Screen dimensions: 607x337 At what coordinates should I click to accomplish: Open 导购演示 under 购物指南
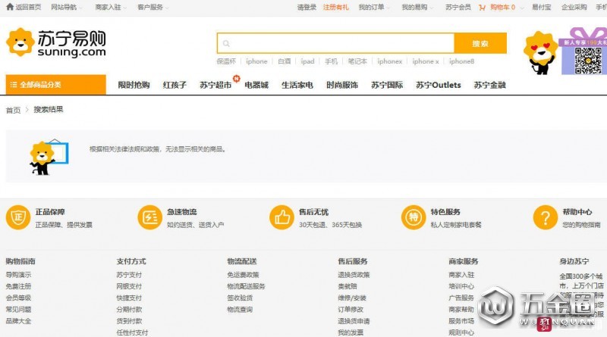click(x=18, y=275)
